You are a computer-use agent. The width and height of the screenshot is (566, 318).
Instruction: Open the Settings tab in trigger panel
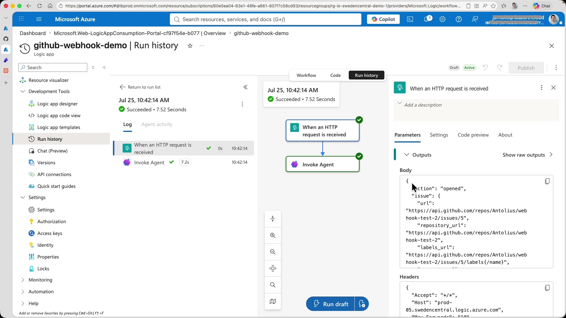439,135
